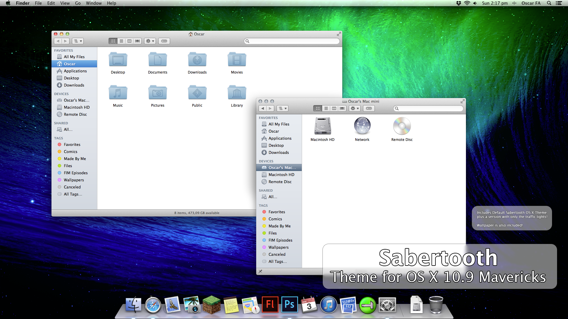Open System Preferences from the Dock
The height and width of the screenshot is (319, 568).
click(x=387, y=305)
